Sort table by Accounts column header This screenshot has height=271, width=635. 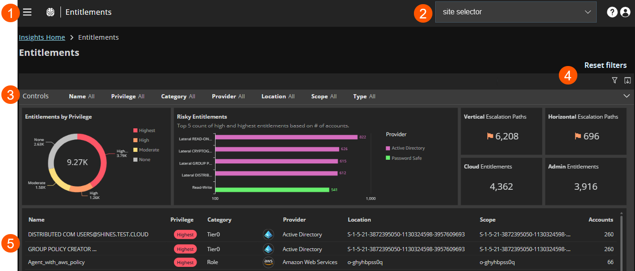[600, 220]
